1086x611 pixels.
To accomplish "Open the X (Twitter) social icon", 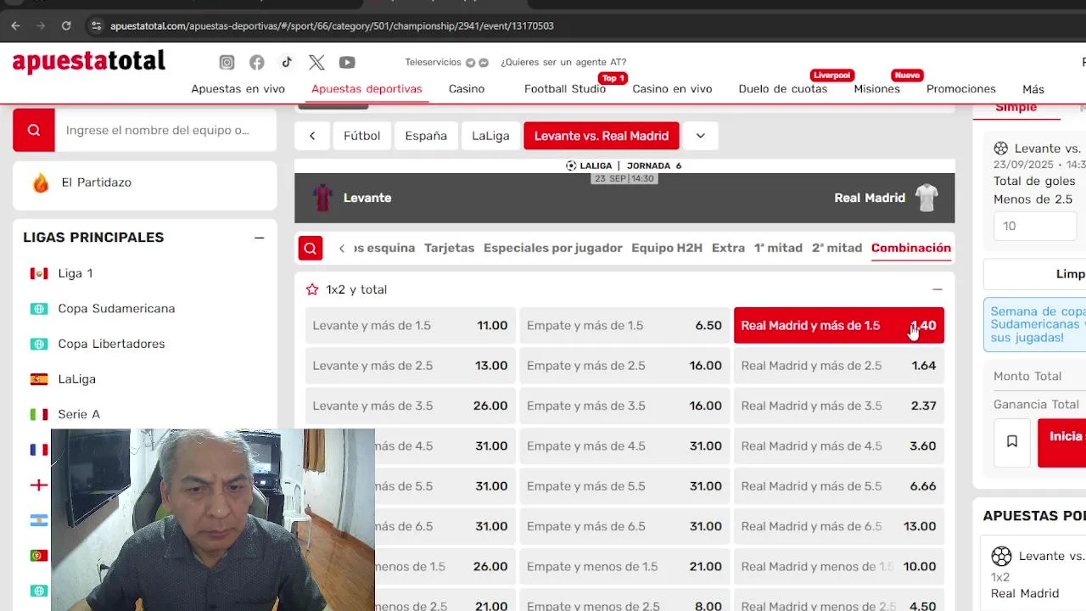I will 316,62.
